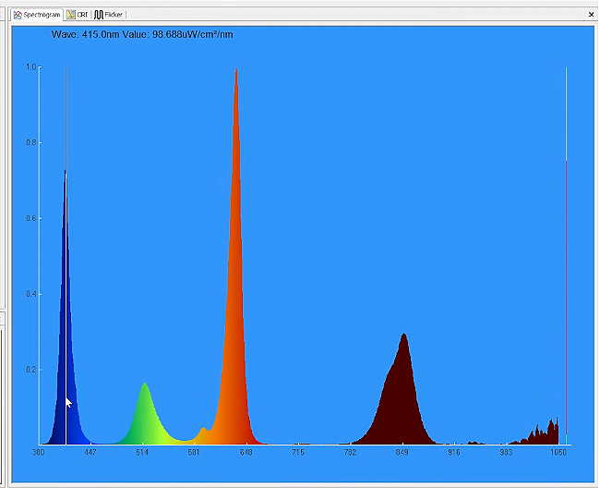This screenshot has height=488, width=600.
Task: Click the 916 label on the X axis
Action: pos(454,453)
